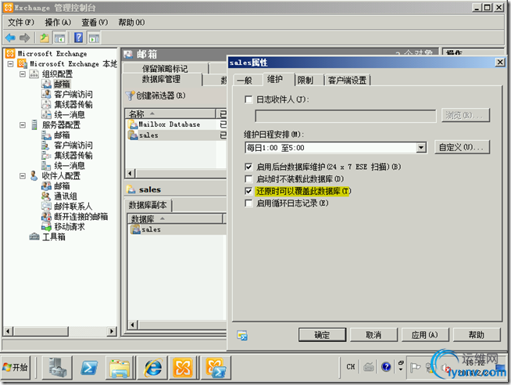Open the 工具箱 node

click(x=54, y=237)
